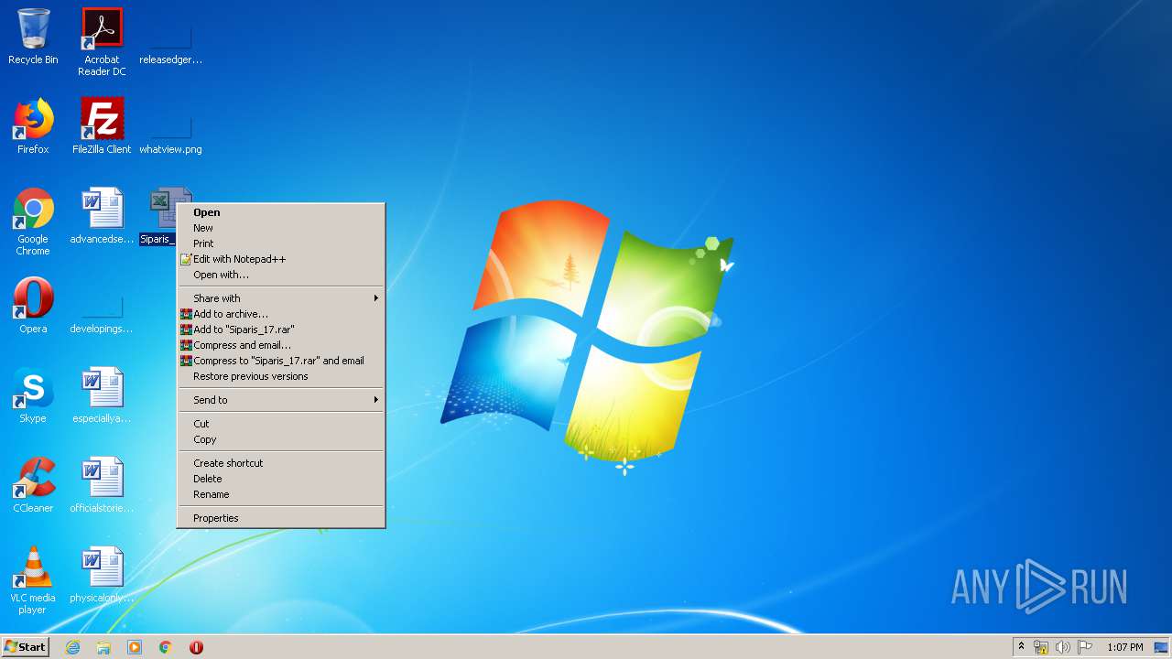Expand the Send to submenu
The height and width of the screenshot is (659, 1172).
281,400
